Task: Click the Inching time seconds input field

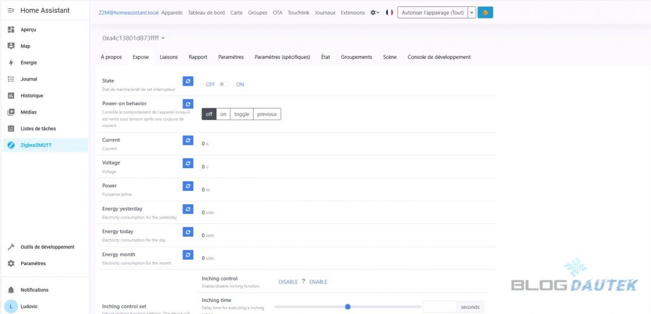Action: click(x=440, y=307)
